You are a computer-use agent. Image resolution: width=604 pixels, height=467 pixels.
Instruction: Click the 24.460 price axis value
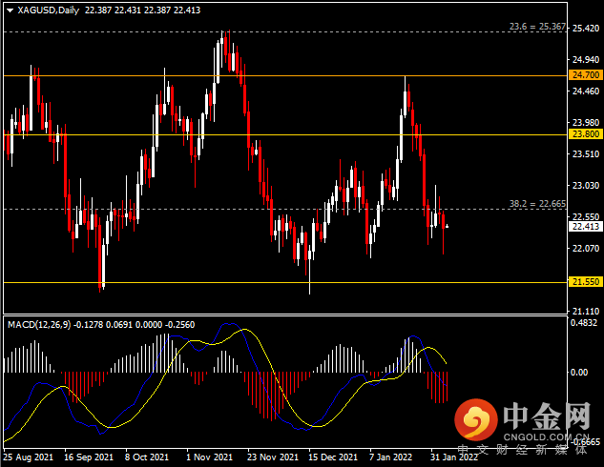[586, 91]
